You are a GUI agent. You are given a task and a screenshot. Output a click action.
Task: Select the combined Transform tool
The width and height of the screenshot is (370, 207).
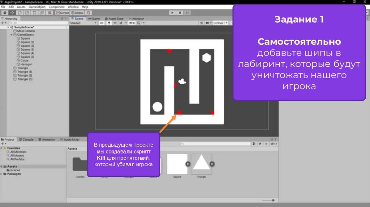click(42, 13)
